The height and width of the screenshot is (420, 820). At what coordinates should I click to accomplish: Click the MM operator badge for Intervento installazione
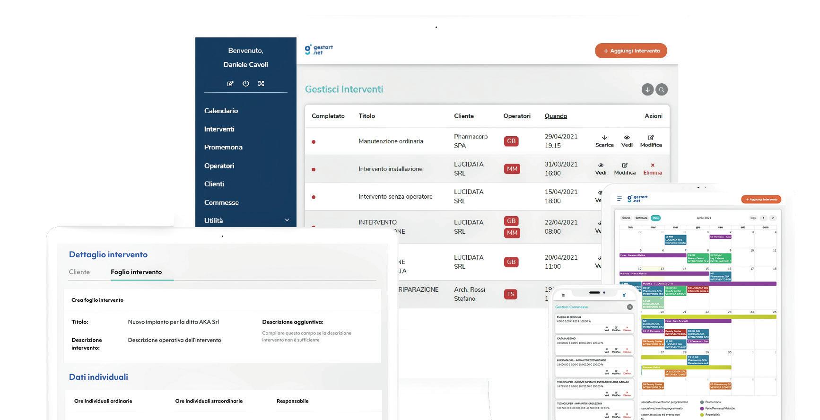[x=512, y=169]
